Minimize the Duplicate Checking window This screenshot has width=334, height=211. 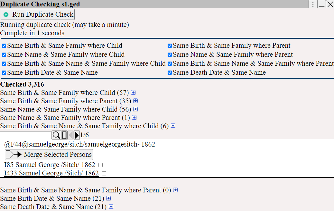321,4
